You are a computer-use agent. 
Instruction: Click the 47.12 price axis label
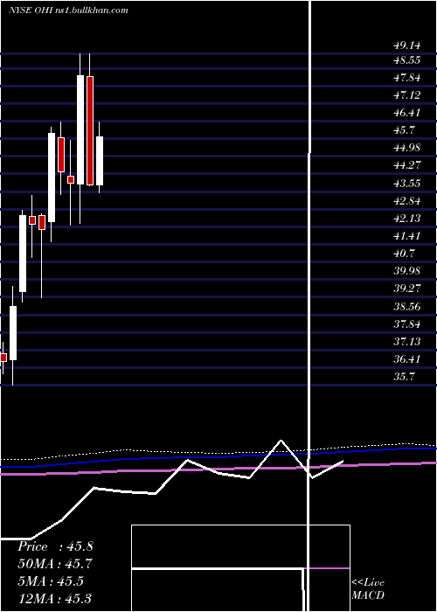coord(407,94)
